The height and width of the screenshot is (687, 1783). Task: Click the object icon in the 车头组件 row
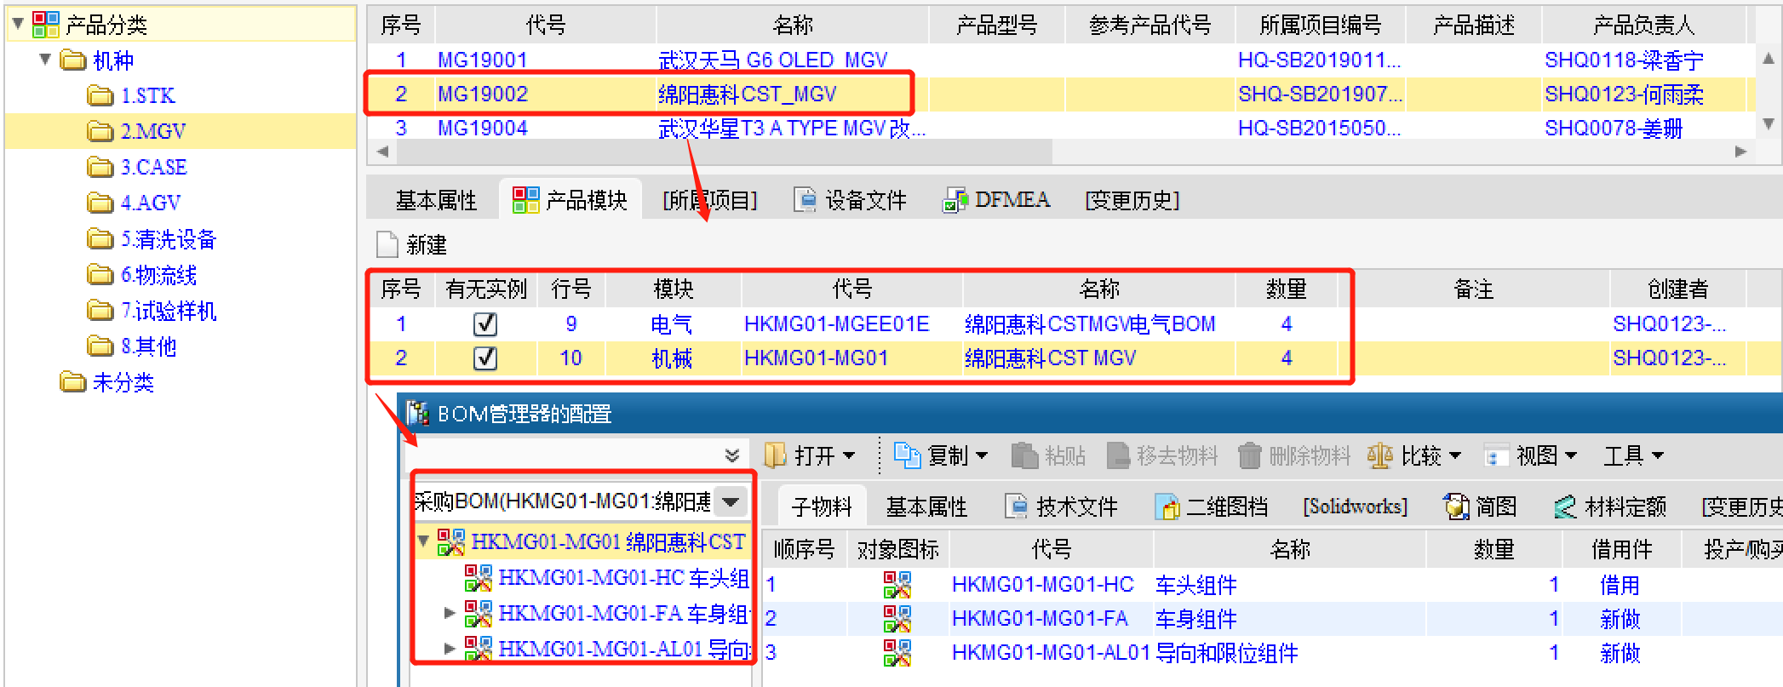coord(897,585)
